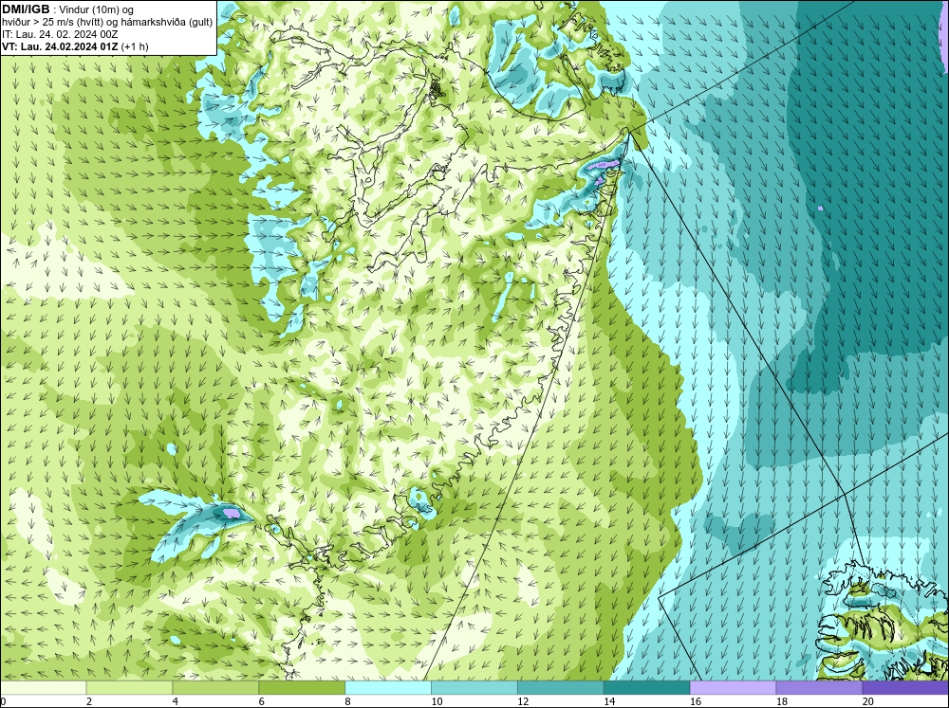The image size is (949, 708).
Task: Click the legend label '2'
Action: click(89, 701)
